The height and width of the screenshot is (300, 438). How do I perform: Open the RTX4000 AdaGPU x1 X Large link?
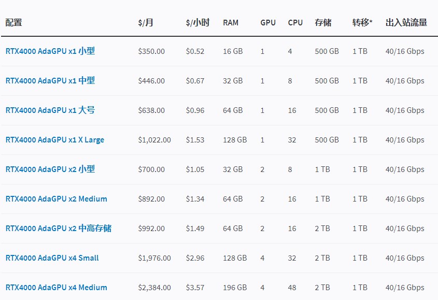tap(55, 140)
